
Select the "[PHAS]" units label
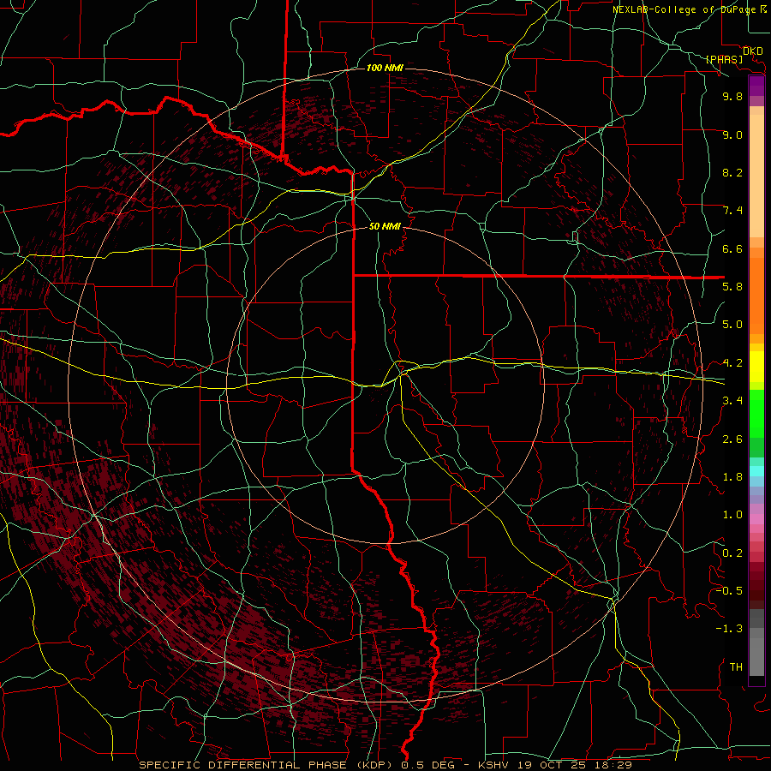[x=724, y=60]
